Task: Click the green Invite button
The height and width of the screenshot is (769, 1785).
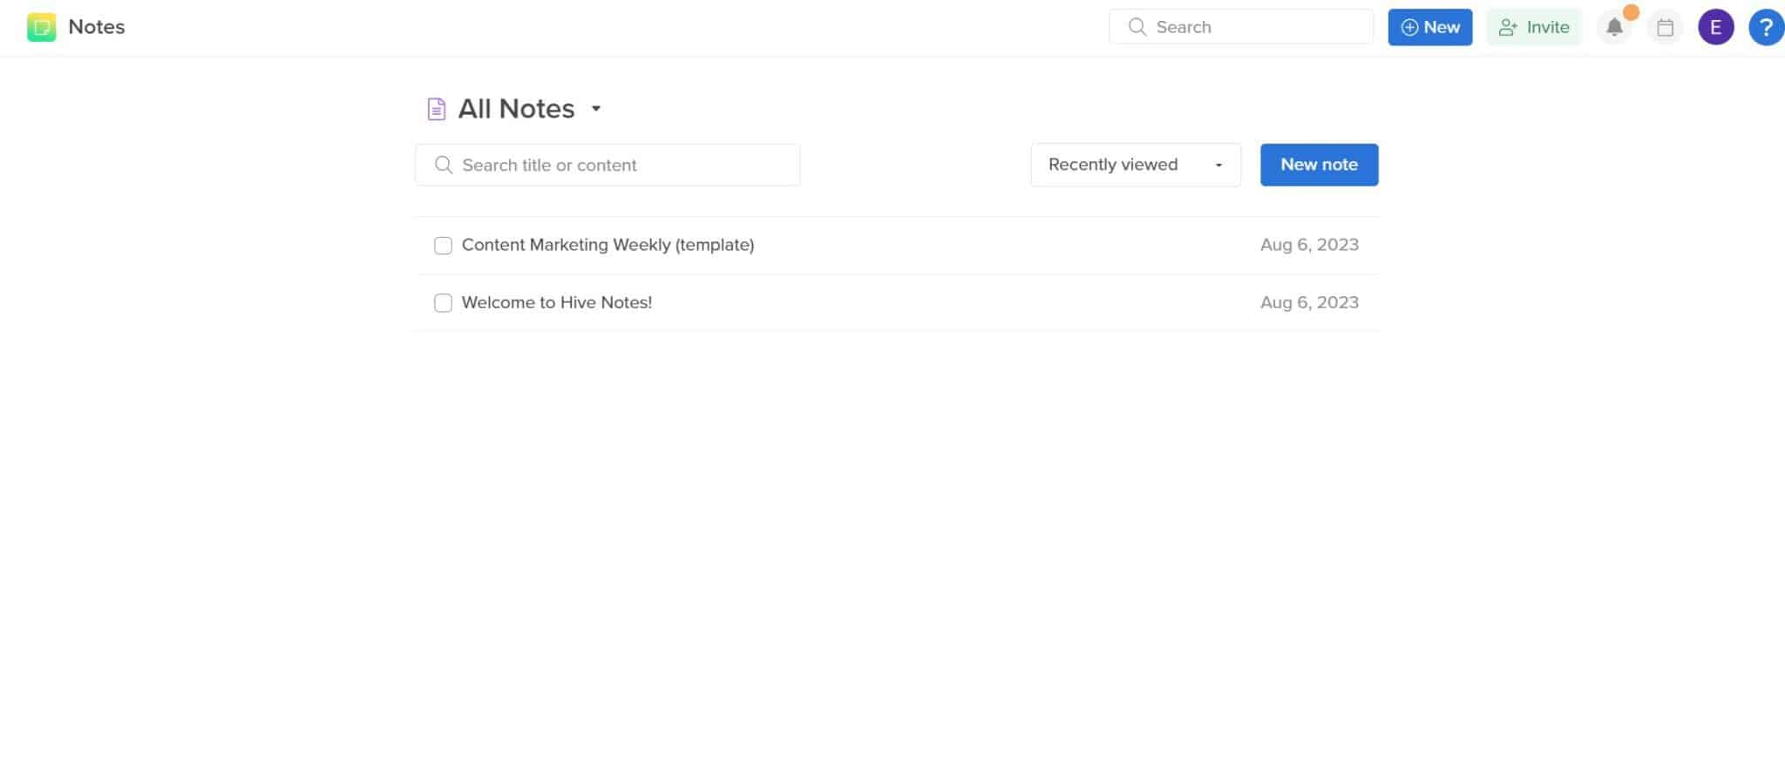Action: click(1534, 27)
